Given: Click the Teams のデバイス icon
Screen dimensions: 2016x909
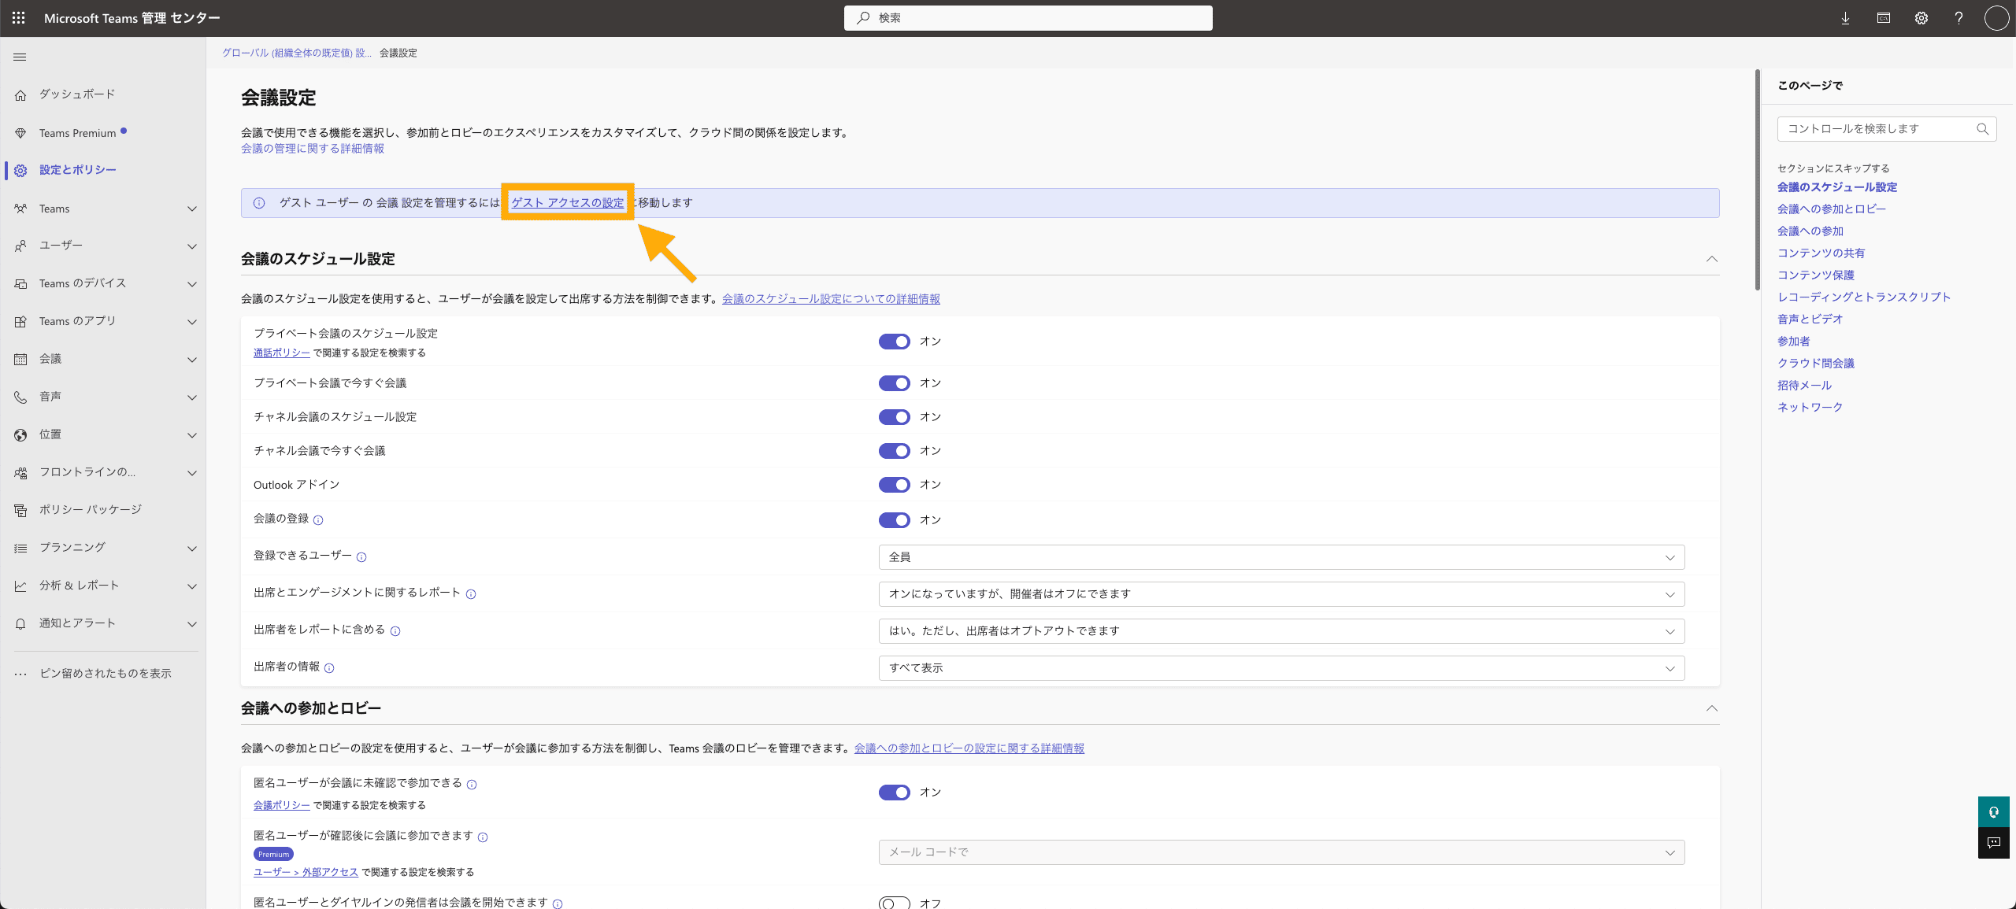Looking at the screenshot, I should pos(20,283).
